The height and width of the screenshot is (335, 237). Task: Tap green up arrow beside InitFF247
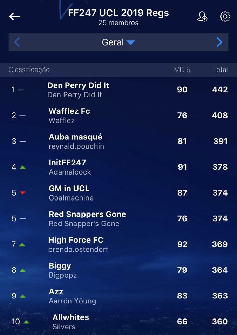(22, 167)
